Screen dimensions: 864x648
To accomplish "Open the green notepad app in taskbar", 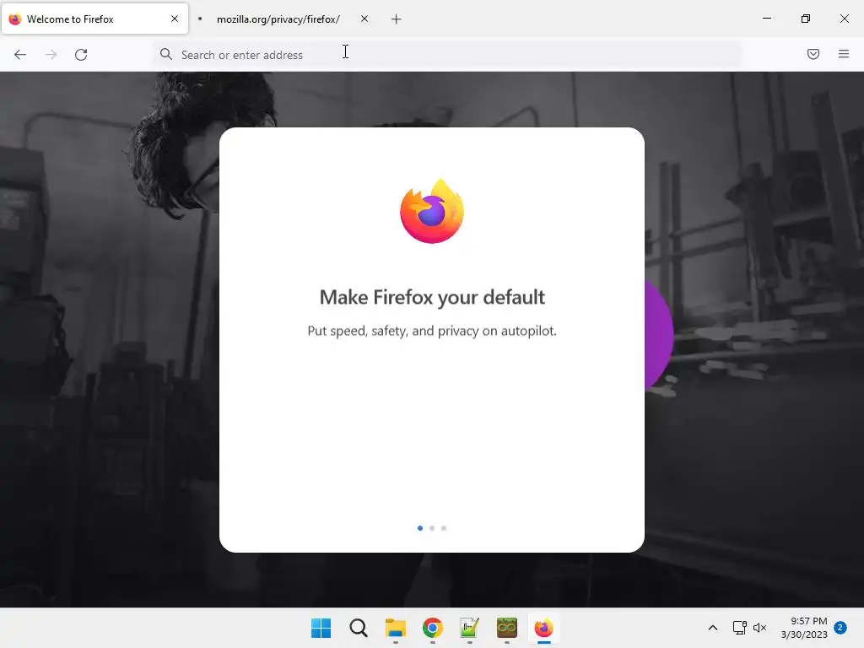I will pos(469,628).
